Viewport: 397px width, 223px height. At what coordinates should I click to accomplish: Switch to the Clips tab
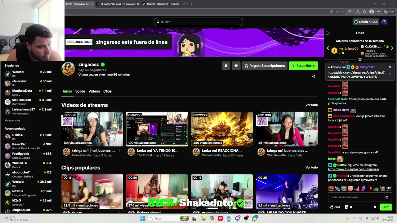click(x=107, y=91)
